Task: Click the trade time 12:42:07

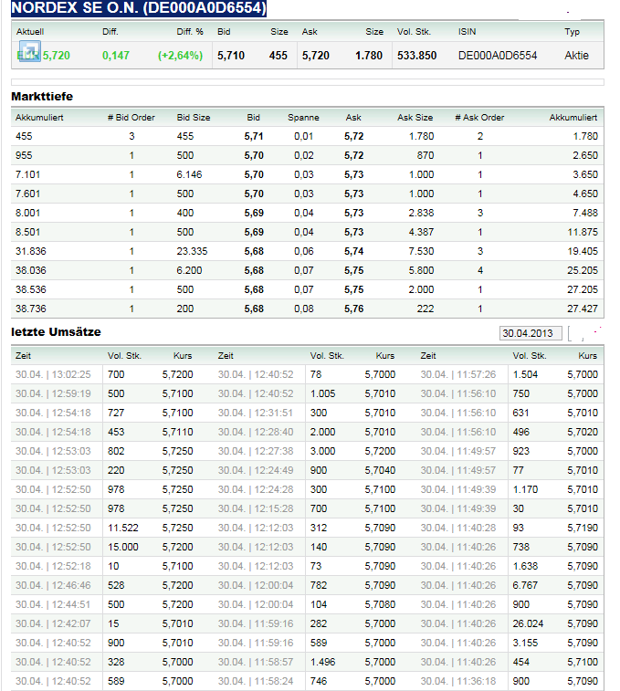Action: 71,624
